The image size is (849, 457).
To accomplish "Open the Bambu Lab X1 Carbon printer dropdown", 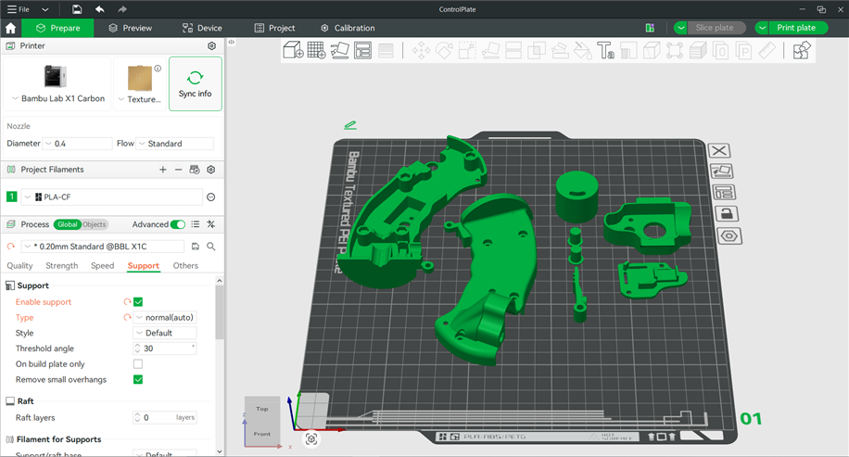I will (57, 83).
